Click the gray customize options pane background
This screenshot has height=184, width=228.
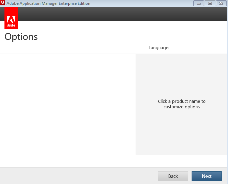(x=182, y=134)
